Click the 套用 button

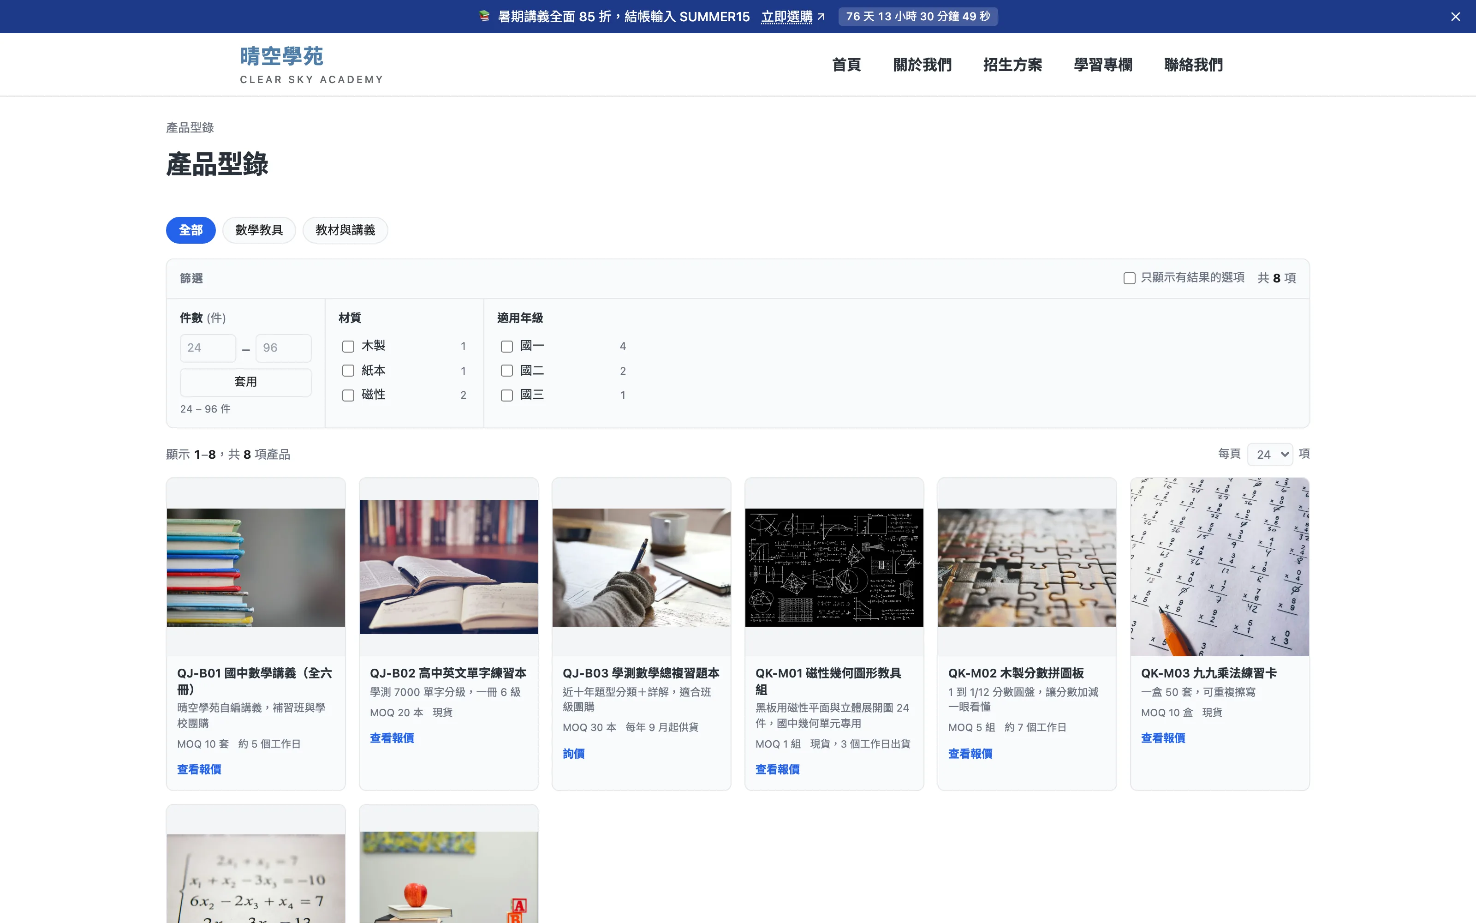click(x=246, y=382)
